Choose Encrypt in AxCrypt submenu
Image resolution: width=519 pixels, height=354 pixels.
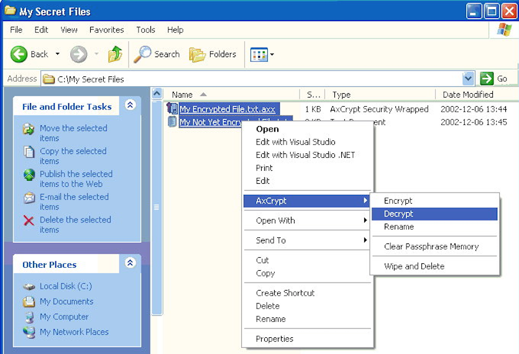click(x=434, y=201)
